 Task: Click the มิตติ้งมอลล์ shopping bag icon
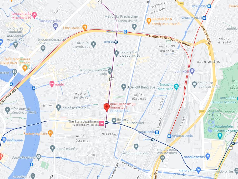4,139
